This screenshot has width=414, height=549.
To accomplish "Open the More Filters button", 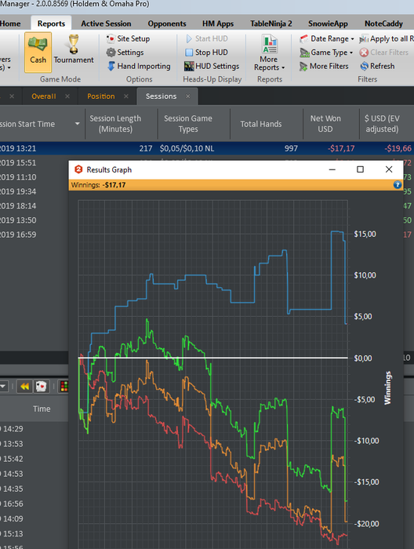I will [x=324, y=66].
